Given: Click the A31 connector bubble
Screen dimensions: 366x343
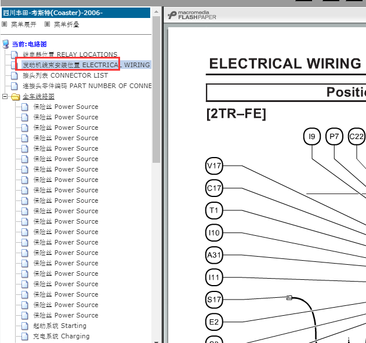Looking at the screenshot, I should click(214, 255).
